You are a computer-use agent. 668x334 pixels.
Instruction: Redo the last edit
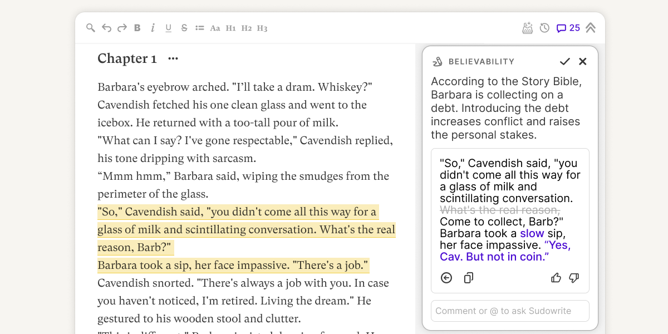click(x=122, y=28)
